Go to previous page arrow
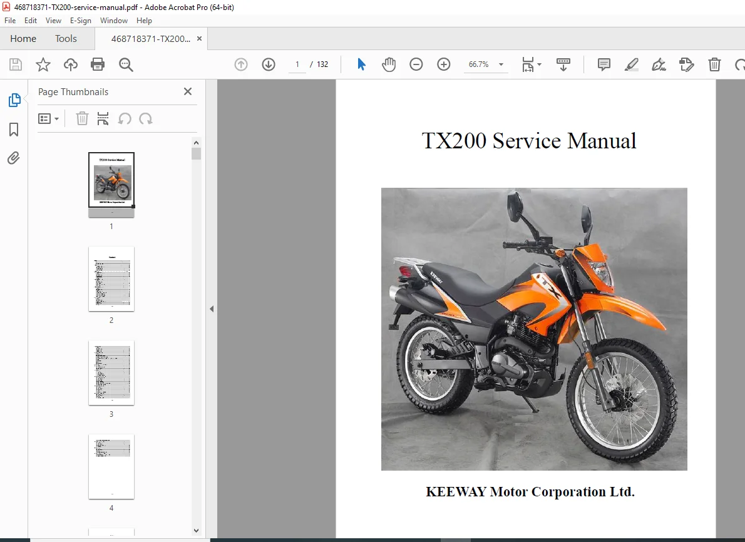 click(241, 64)
